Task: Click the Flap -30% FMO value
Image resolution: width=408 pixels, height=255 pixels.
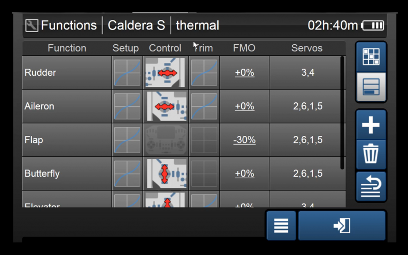Action: click(x=244, y=140)
